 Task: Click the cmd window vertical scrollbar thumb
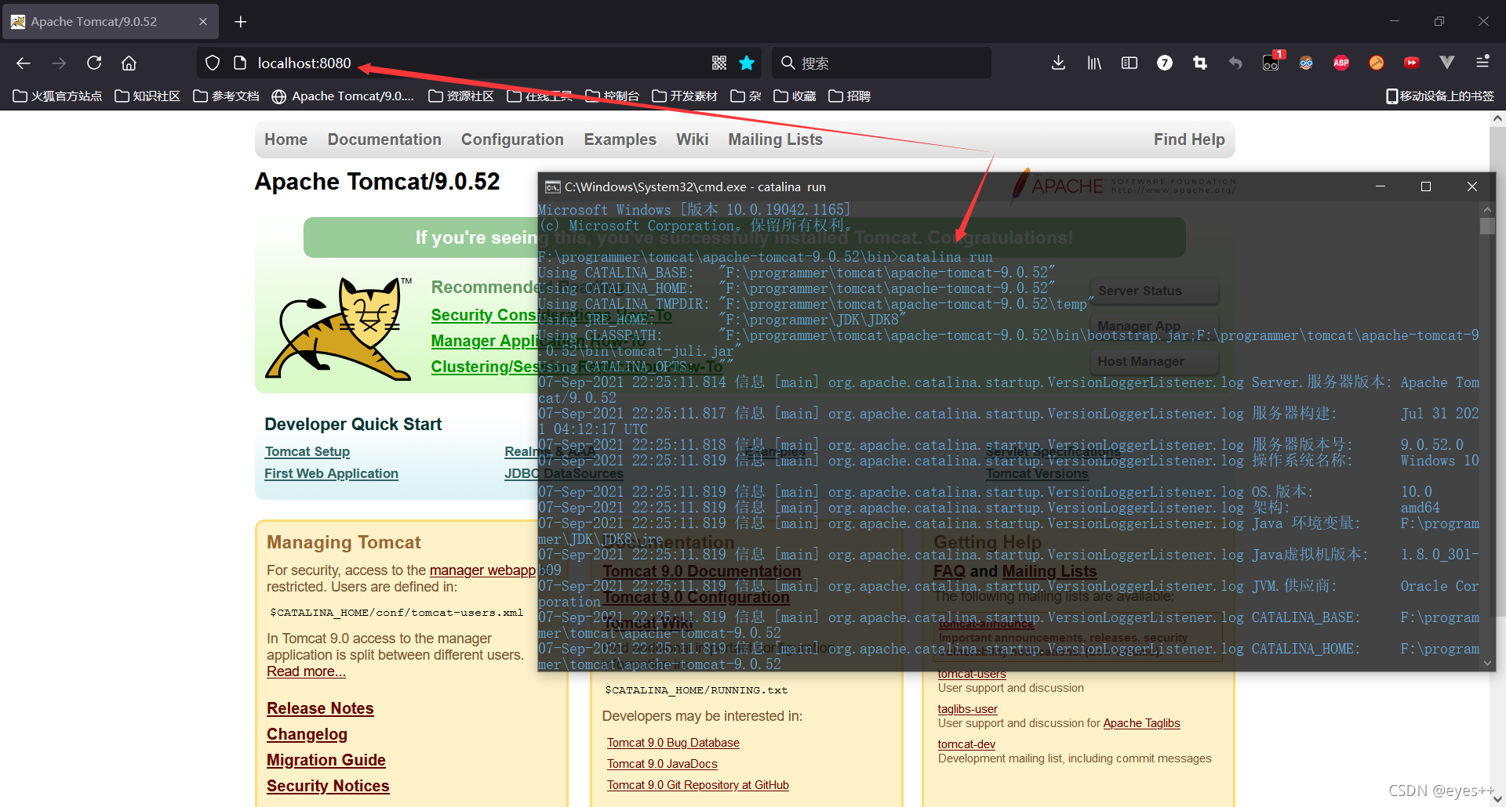point(1487,226)
